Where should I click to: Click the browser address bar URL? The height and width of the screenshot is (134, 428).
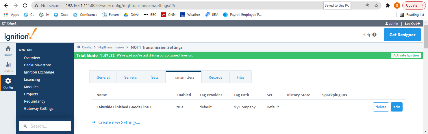[120, 5]
